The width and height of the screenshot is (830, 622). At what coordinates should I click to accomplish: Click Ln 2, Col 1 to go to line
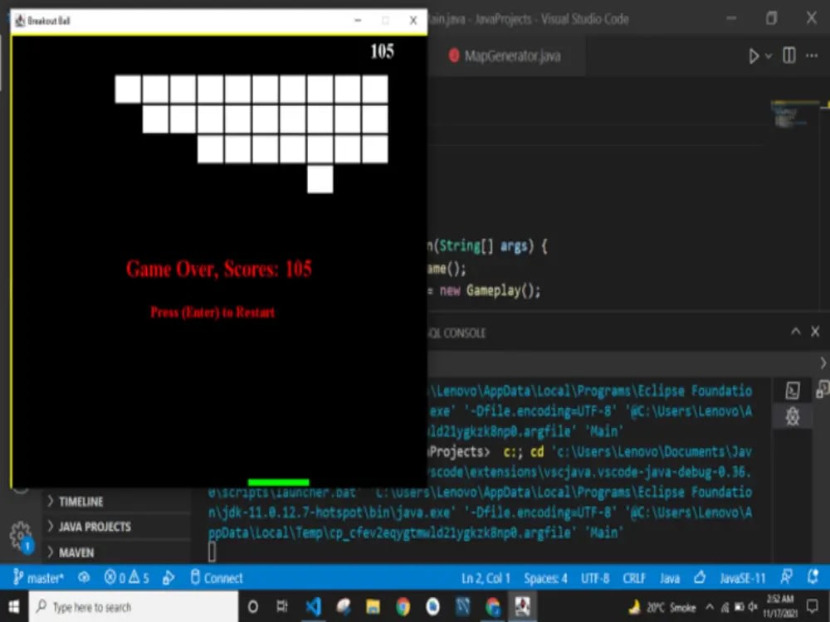pos(486,578)
